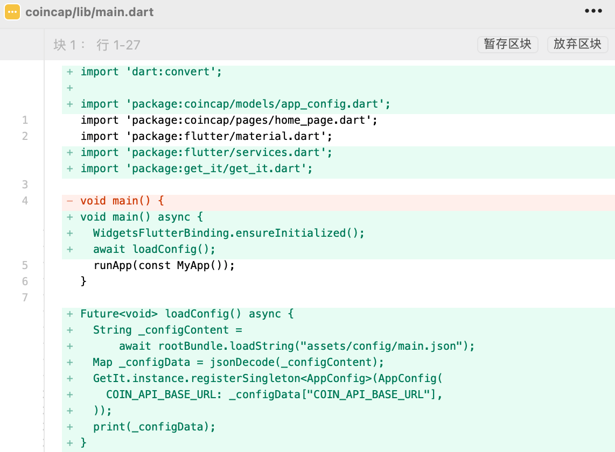Select the added app_config.dart import line

235,104
